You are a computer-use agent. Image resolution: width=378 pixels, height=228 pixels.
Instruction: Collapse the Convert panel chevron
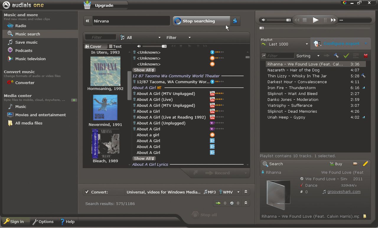click(246, 192)
